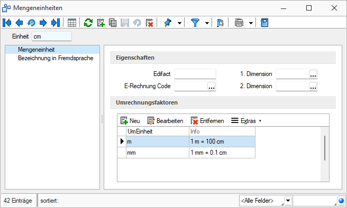The width and height of the screenshot is (347, 208).
Task: Minimize the Mengeneinheiten window
Action: pyautogui.click(x=284, y=8)
